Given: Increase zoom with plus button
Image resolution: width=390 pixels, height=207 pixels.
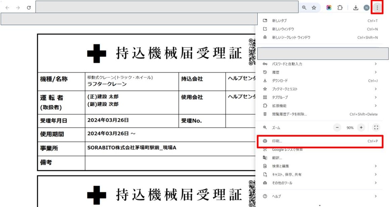Looking at the screenshot, I should (361, 127).
